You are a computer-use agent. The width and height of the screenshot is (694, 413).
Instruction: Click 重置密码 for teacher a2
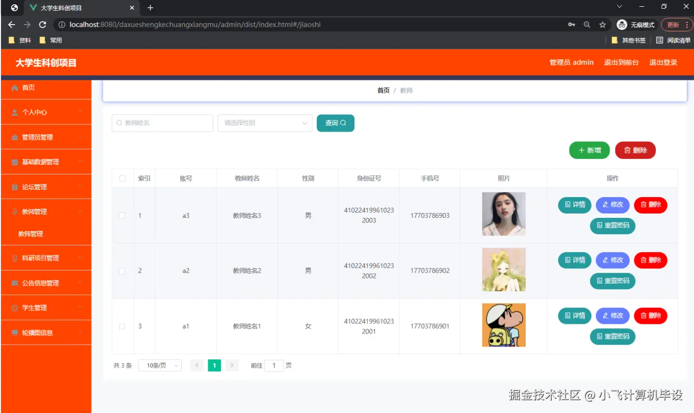pyautogui.click(x=612, y=281)
